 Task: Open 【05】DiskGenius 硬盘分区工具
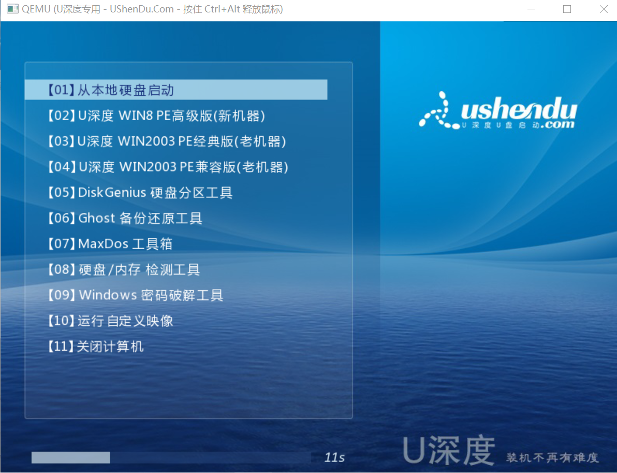point(140,193)
